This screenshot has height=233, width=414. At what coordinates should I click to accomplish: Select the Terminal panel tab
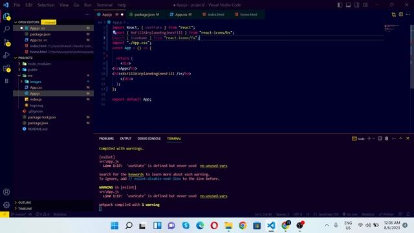tap(174, 139)
